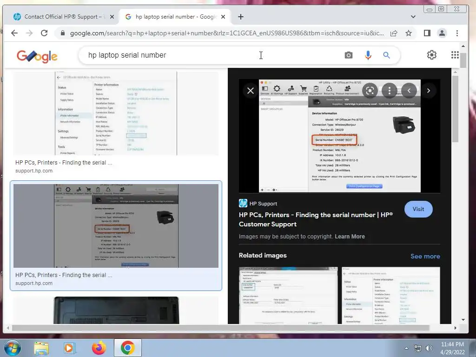This screenshot has width=476, height=357.
Task: Open Chrome profile menu
Action: [x=442, y=33]
